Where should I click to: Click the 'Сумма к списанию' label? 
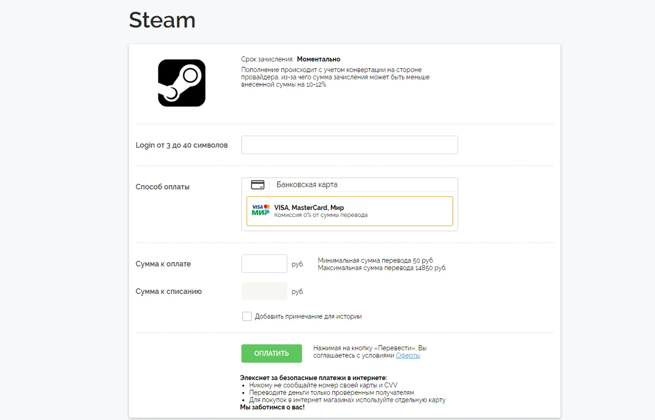pos(169,291)
